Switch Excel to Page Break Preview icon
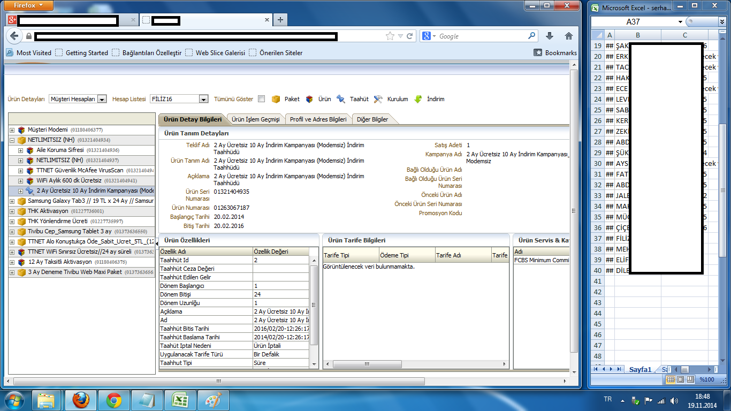731x411 pixels. click(x=690, y=379)
